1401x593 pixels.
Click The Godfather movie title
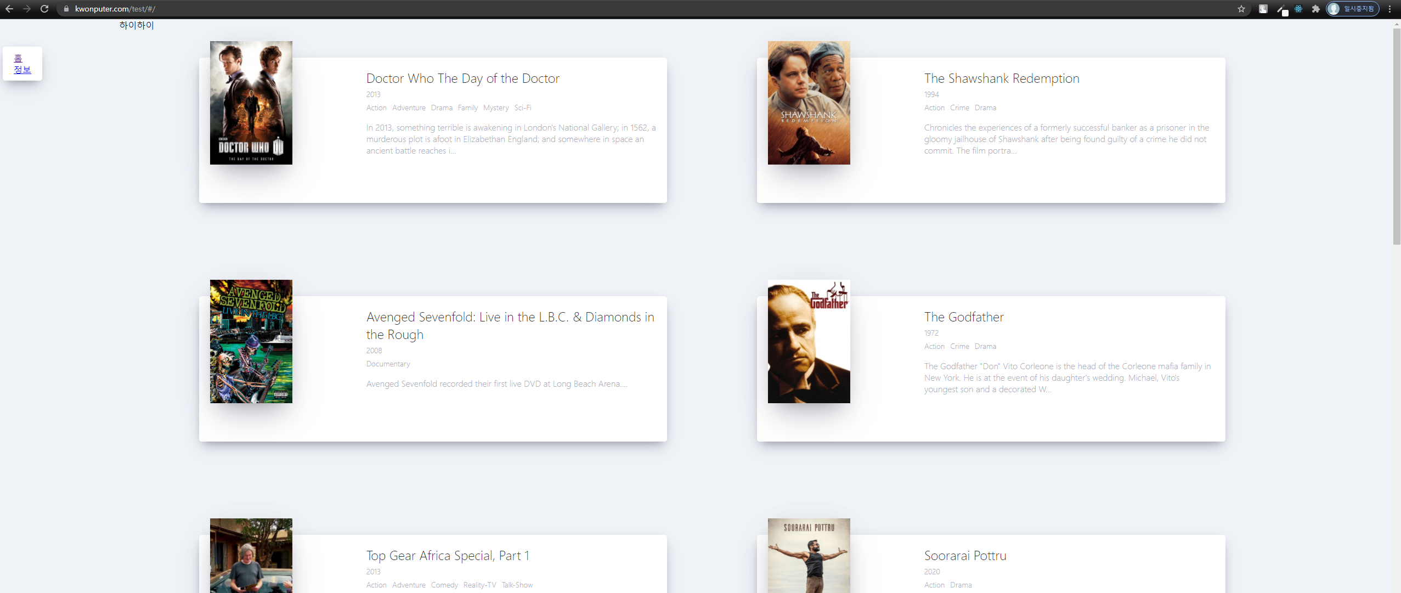pyautogui.click(x=964, y=317)
